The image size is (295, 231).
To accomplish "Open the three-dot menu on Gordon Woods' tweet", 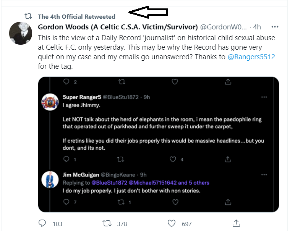I will [x=275, y=27].
